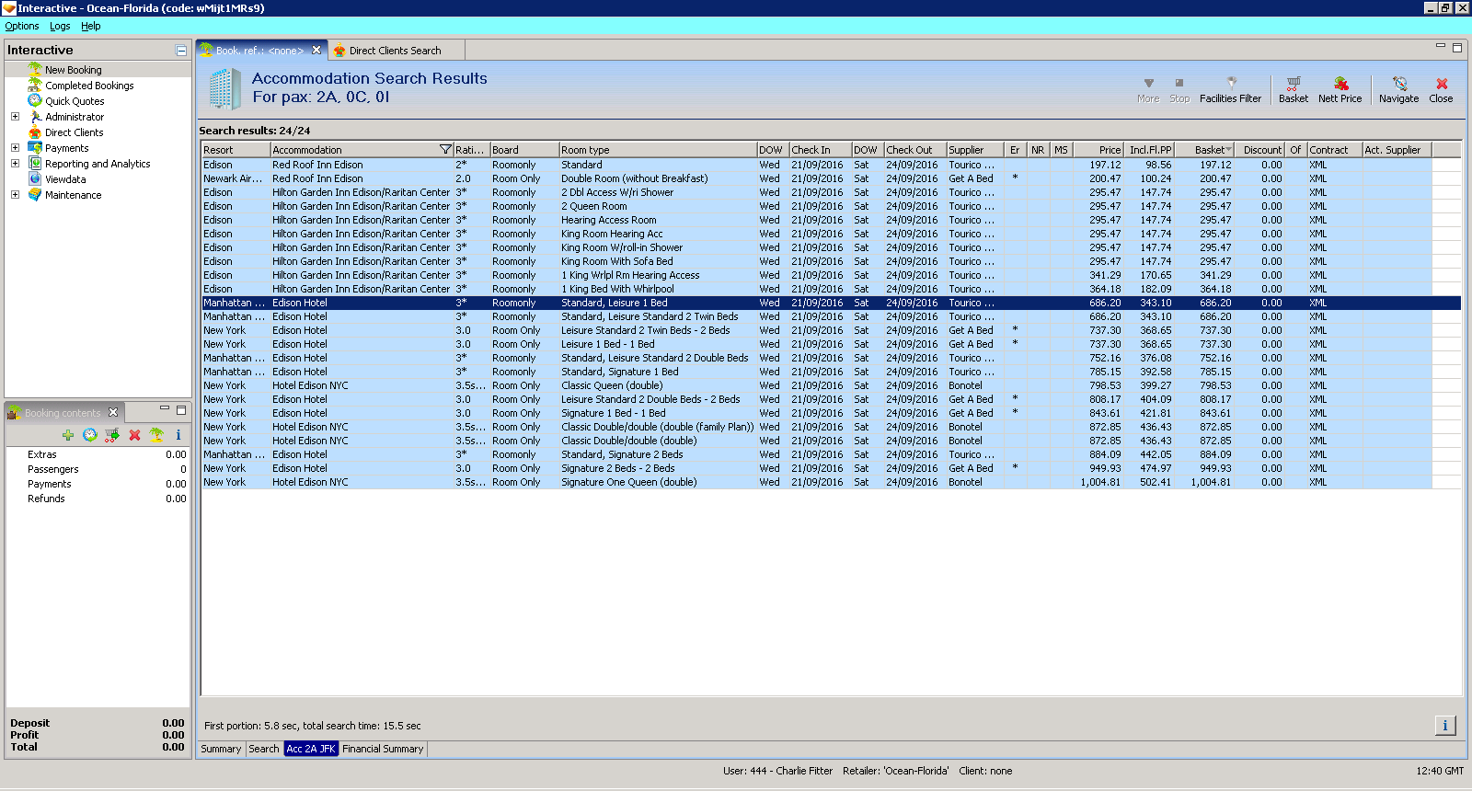Click the Completed Bookings palm icon
1472x791 pixels.
pyautogui.click(x=35, y=85)
